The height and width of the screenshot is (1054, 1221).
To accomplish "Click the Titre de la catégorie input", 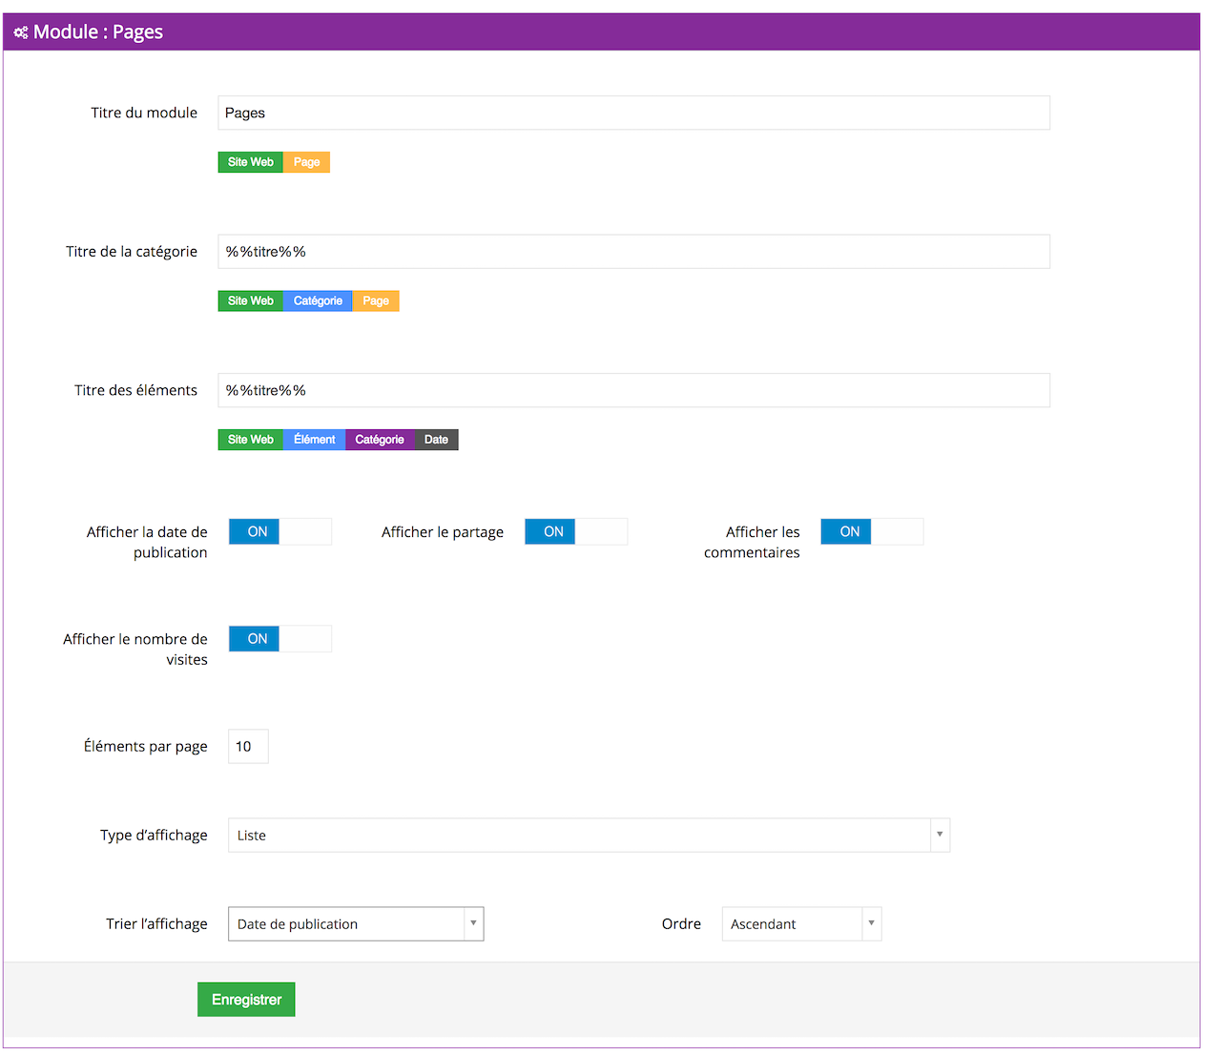I will (633, 252).
